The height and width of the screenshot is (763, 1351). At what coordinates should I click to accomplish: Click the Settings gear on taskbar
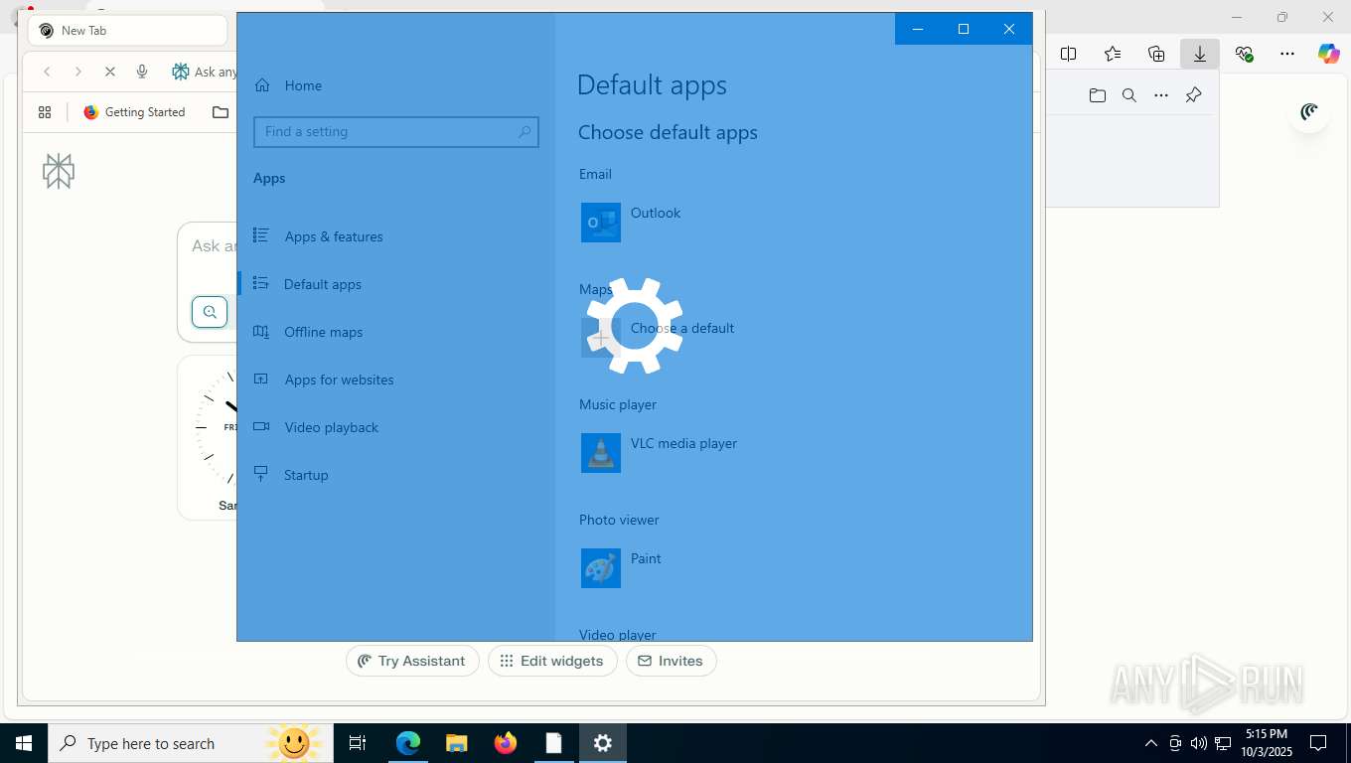pos(603,743)
